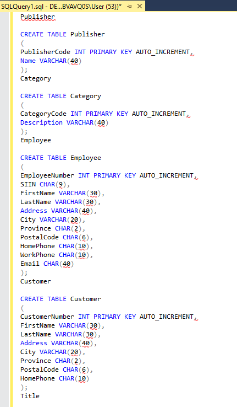This screenshot has height=407, width=237.
Task: Place cursor in 'CREATE TABLE Publisher' line
Action: (63, 34)
